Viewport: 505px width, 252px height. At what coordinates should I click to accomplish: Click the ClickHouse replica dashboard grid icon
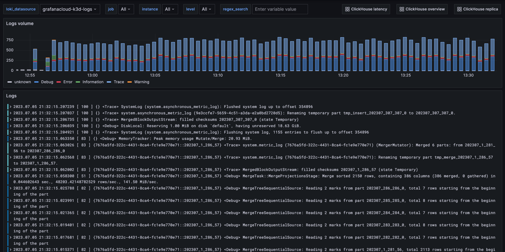pyautogui.click(x=459, y=9)
